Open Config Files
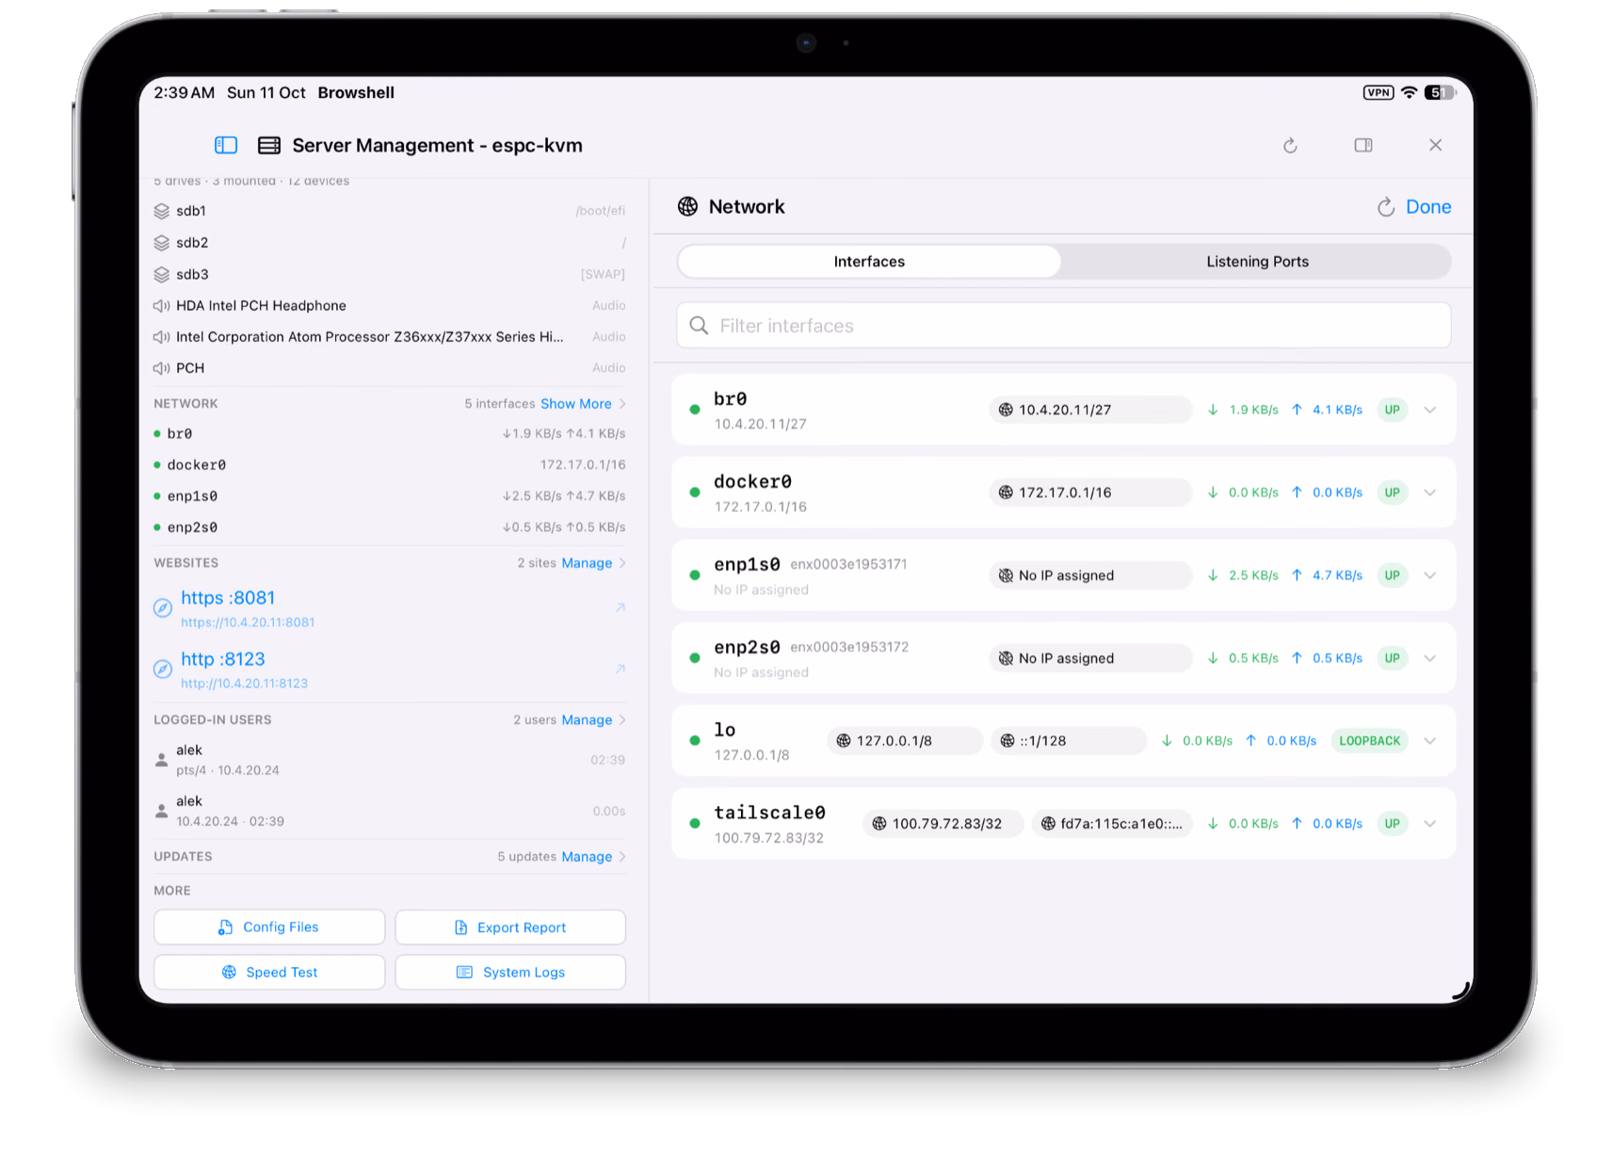 coord(269,927)
